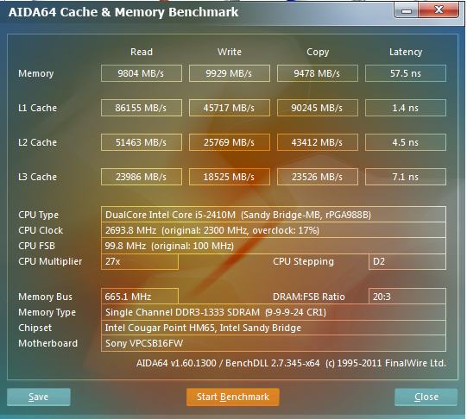Click the CPU Type label

(x=39, y=215)
